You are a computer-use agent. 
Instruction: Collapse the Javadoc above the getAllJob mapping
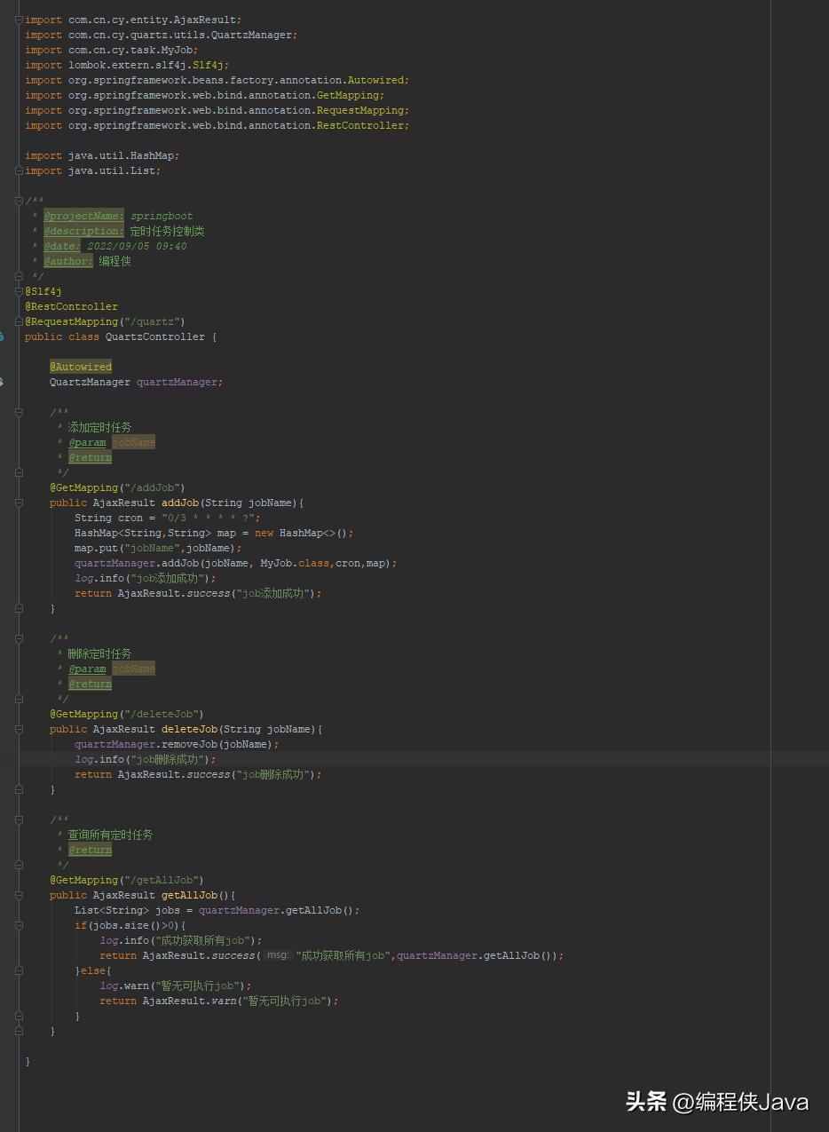click(x=20, y=819)
